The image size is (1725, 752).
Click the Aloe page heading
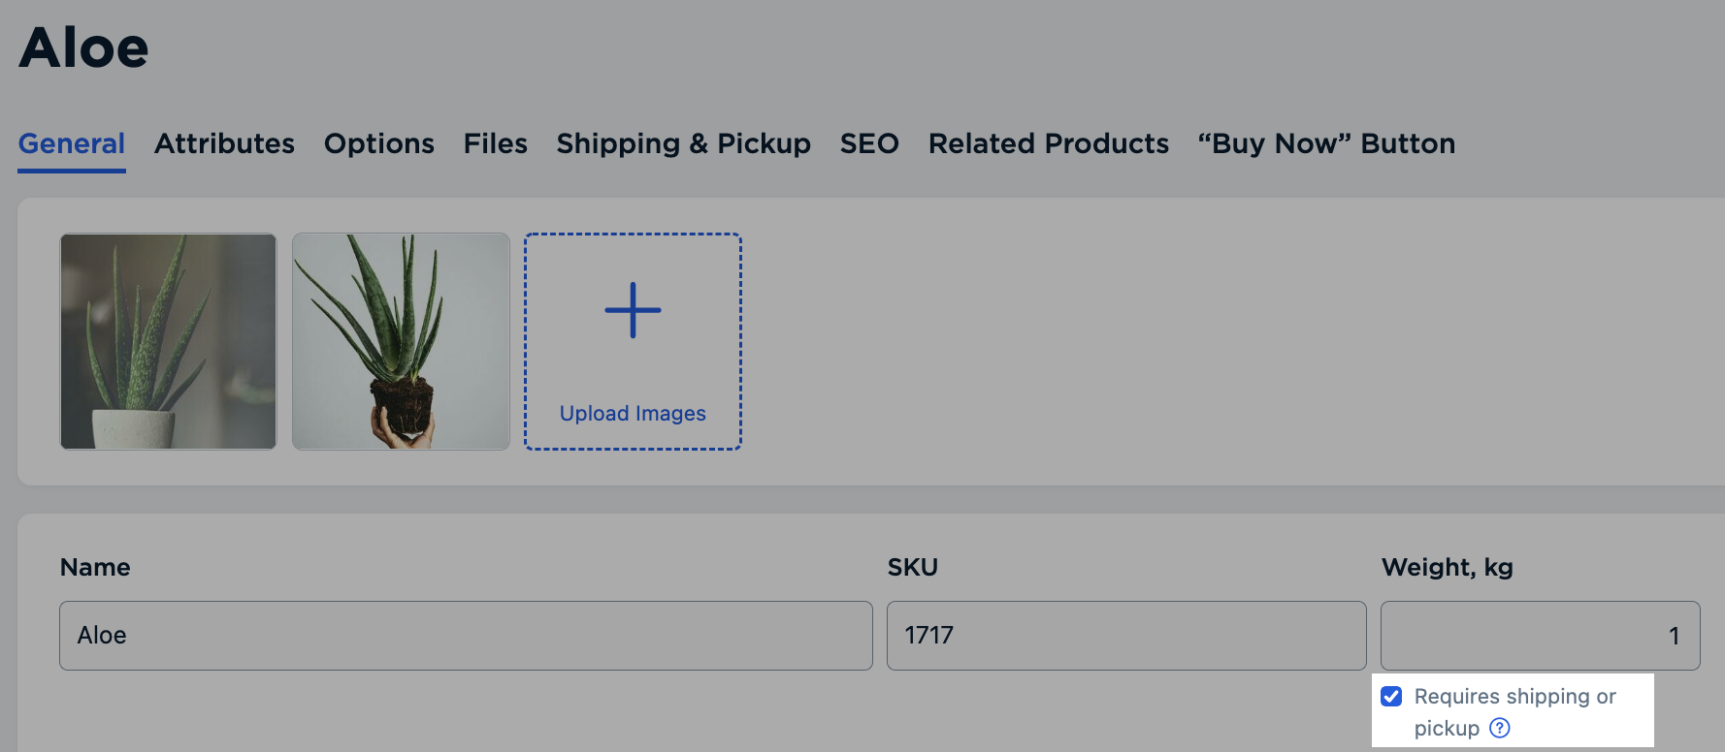[x=83, y=47]
